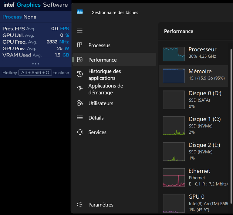Open the Processus page

pyautogui.click(x=114, y=45)
